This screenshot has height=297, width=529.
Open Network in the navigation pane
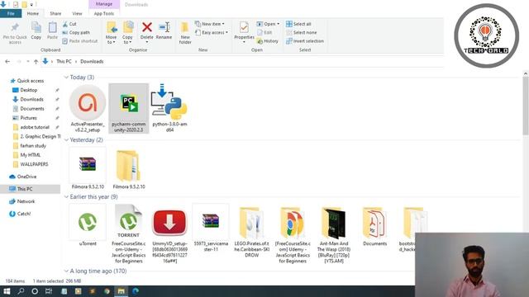point(26,201)
